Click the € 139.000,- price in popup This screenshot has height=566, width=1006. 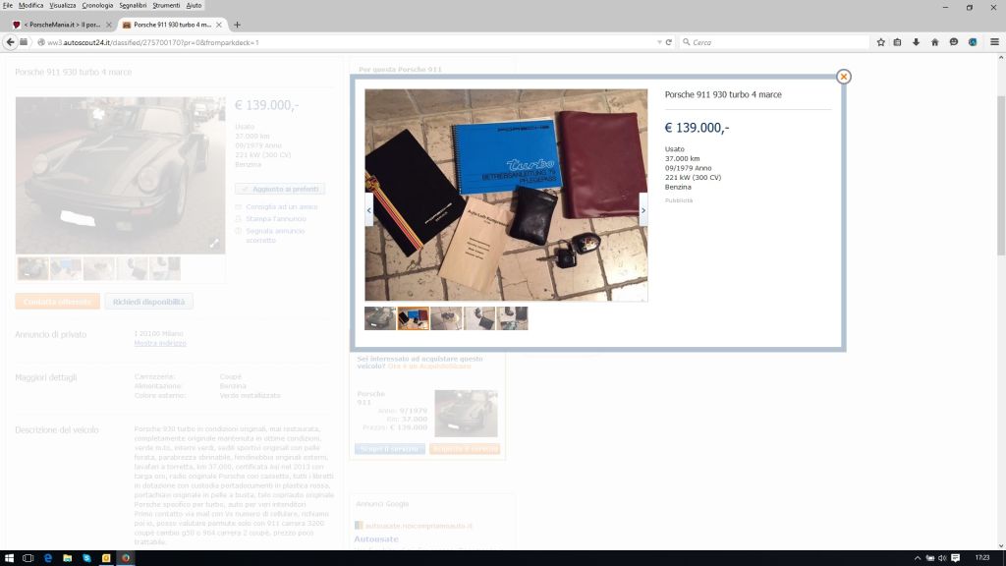coord(697,128)
